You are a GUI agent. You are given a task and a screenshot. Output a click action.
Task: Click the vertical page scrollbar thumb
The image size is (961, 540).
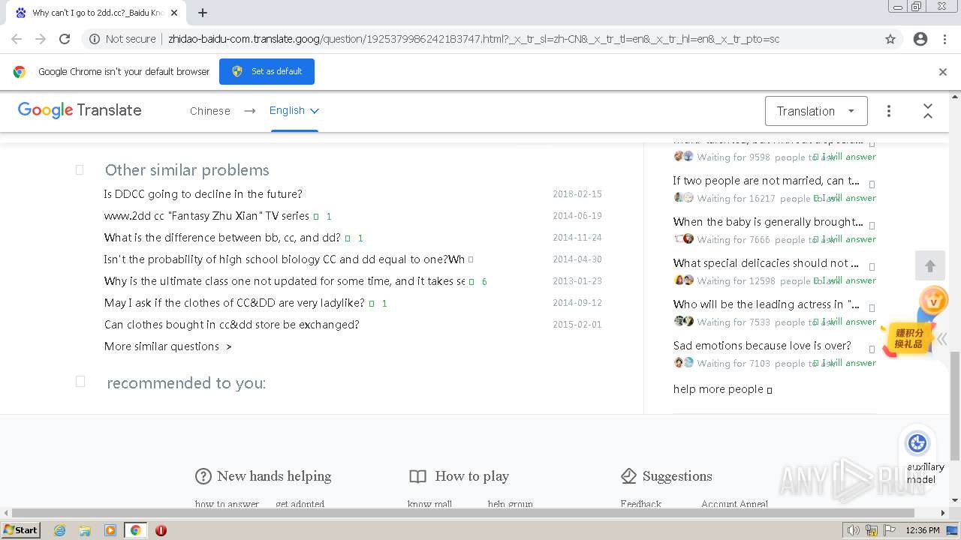tap(955, 405)
